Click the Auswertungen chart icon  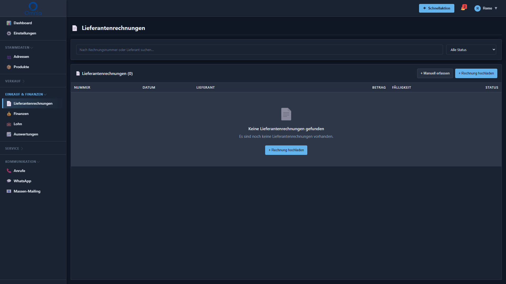coord(9,134)
